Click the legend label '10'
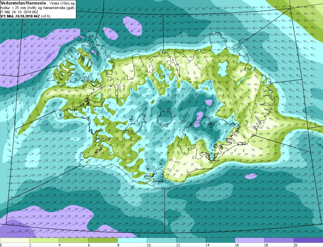 [x=149, y=245]
